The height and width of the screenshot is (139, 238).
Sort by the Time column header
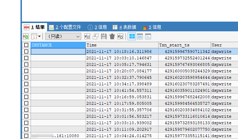(x=122, y=45)
